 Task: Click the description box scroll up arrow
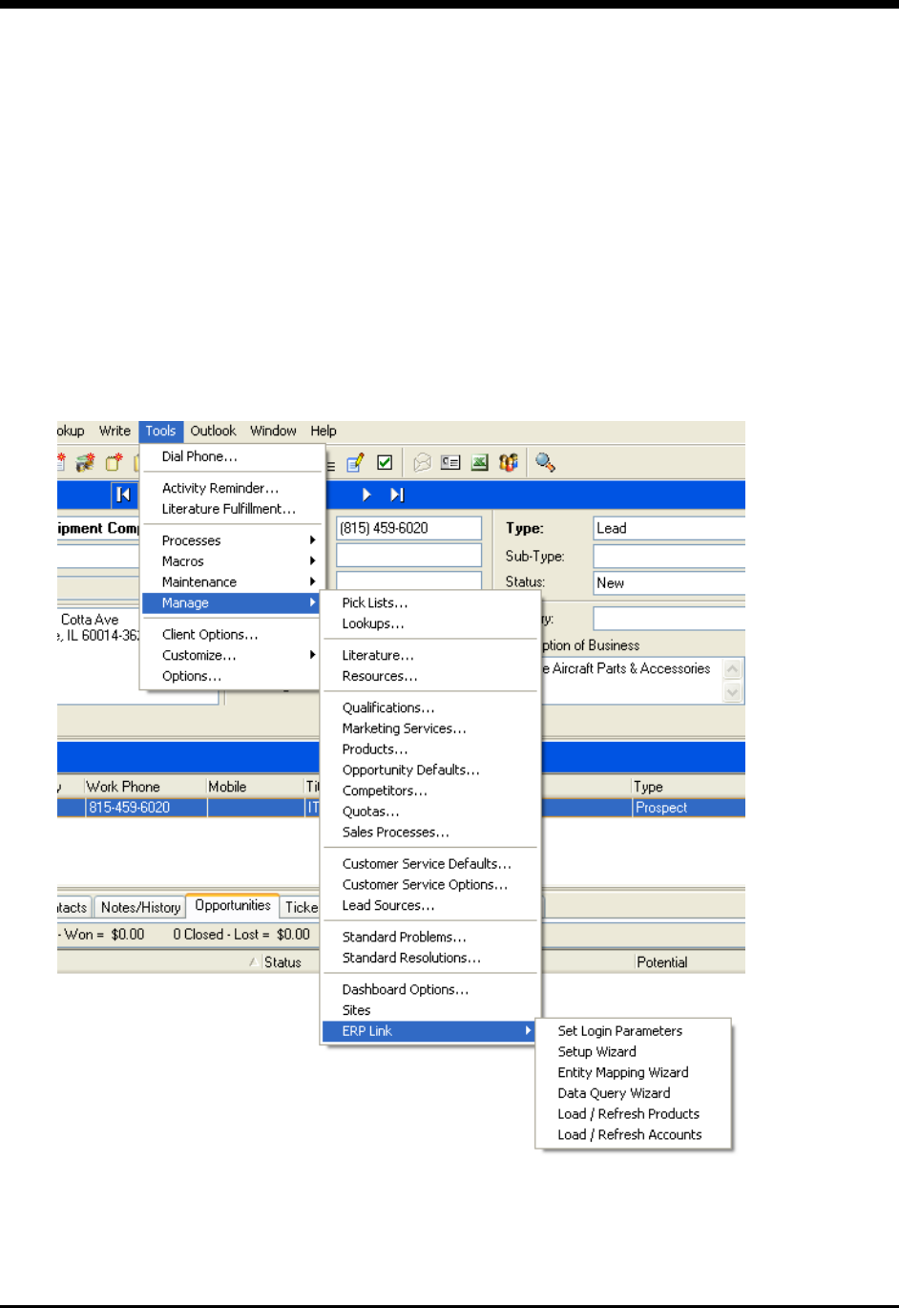(x=733, y=669)
